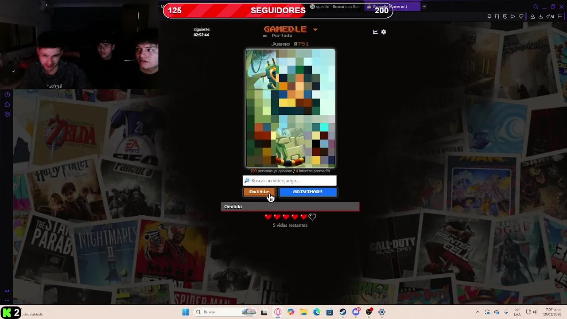Focus the 'Buscar un videojuego' search field

(x=290, y=180)
